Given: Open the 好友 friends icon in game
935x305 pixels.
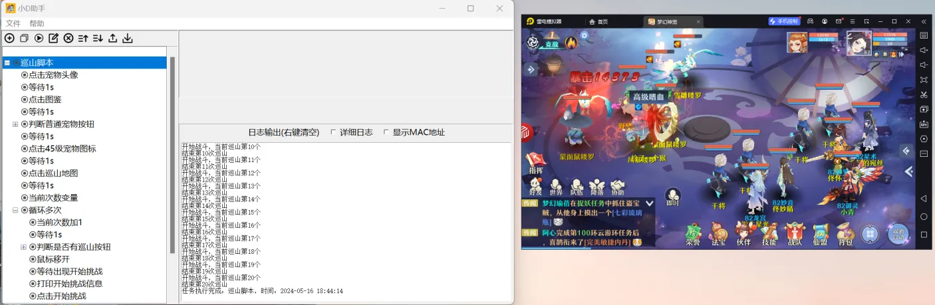Looking at the screenshot, I should tap(535, 187).
